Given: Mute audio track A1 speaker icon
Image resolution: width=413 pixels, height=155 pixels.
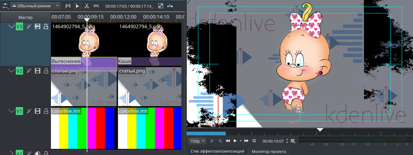Looking at the screenshot, I should click(x=38, y=153).
